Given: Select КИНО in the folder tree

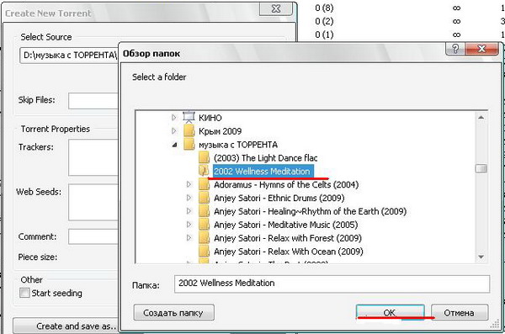Looking at the screenshot, I should (x=210, y=118).
